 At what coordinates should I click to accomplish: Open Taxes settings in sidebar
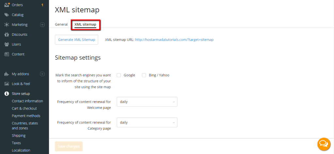click(x=16, y=143)
